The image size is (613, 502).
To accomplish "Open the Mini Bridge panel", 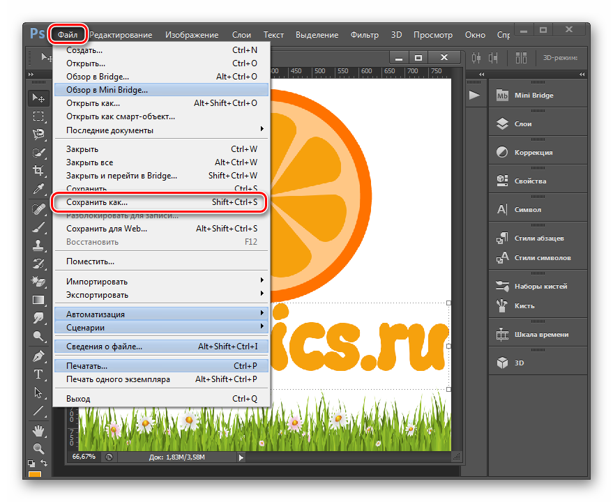I will point(533,96).
